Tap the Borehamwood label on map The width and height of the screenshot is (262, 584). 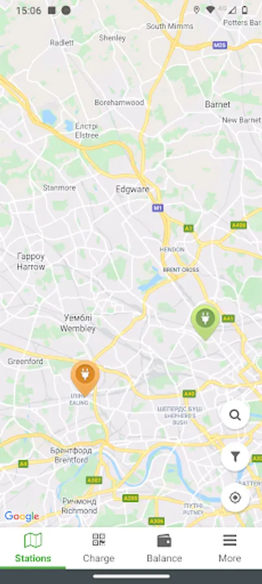pos(119,103)
